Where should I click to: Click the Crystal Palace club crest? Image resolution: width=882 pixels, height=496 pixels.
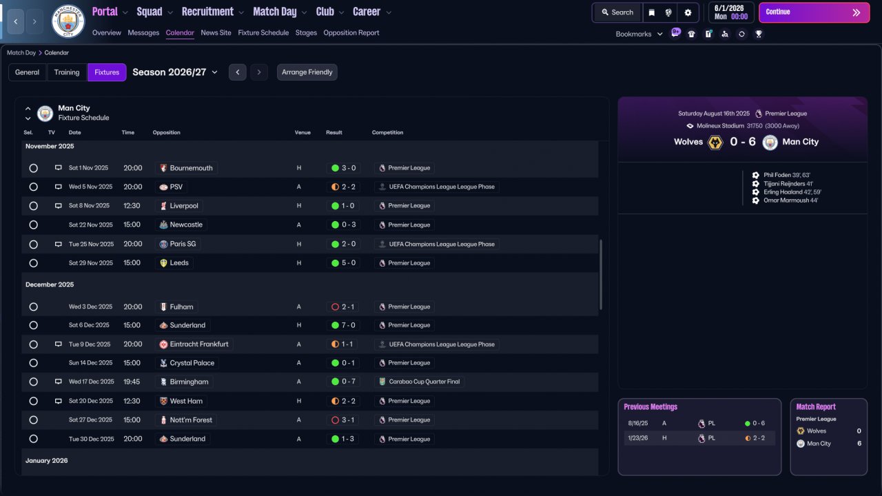pos(163,363)
